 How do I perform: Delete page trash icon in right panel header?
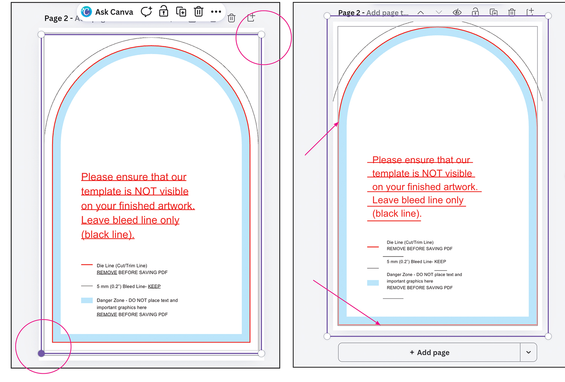[x=512, y=12]
